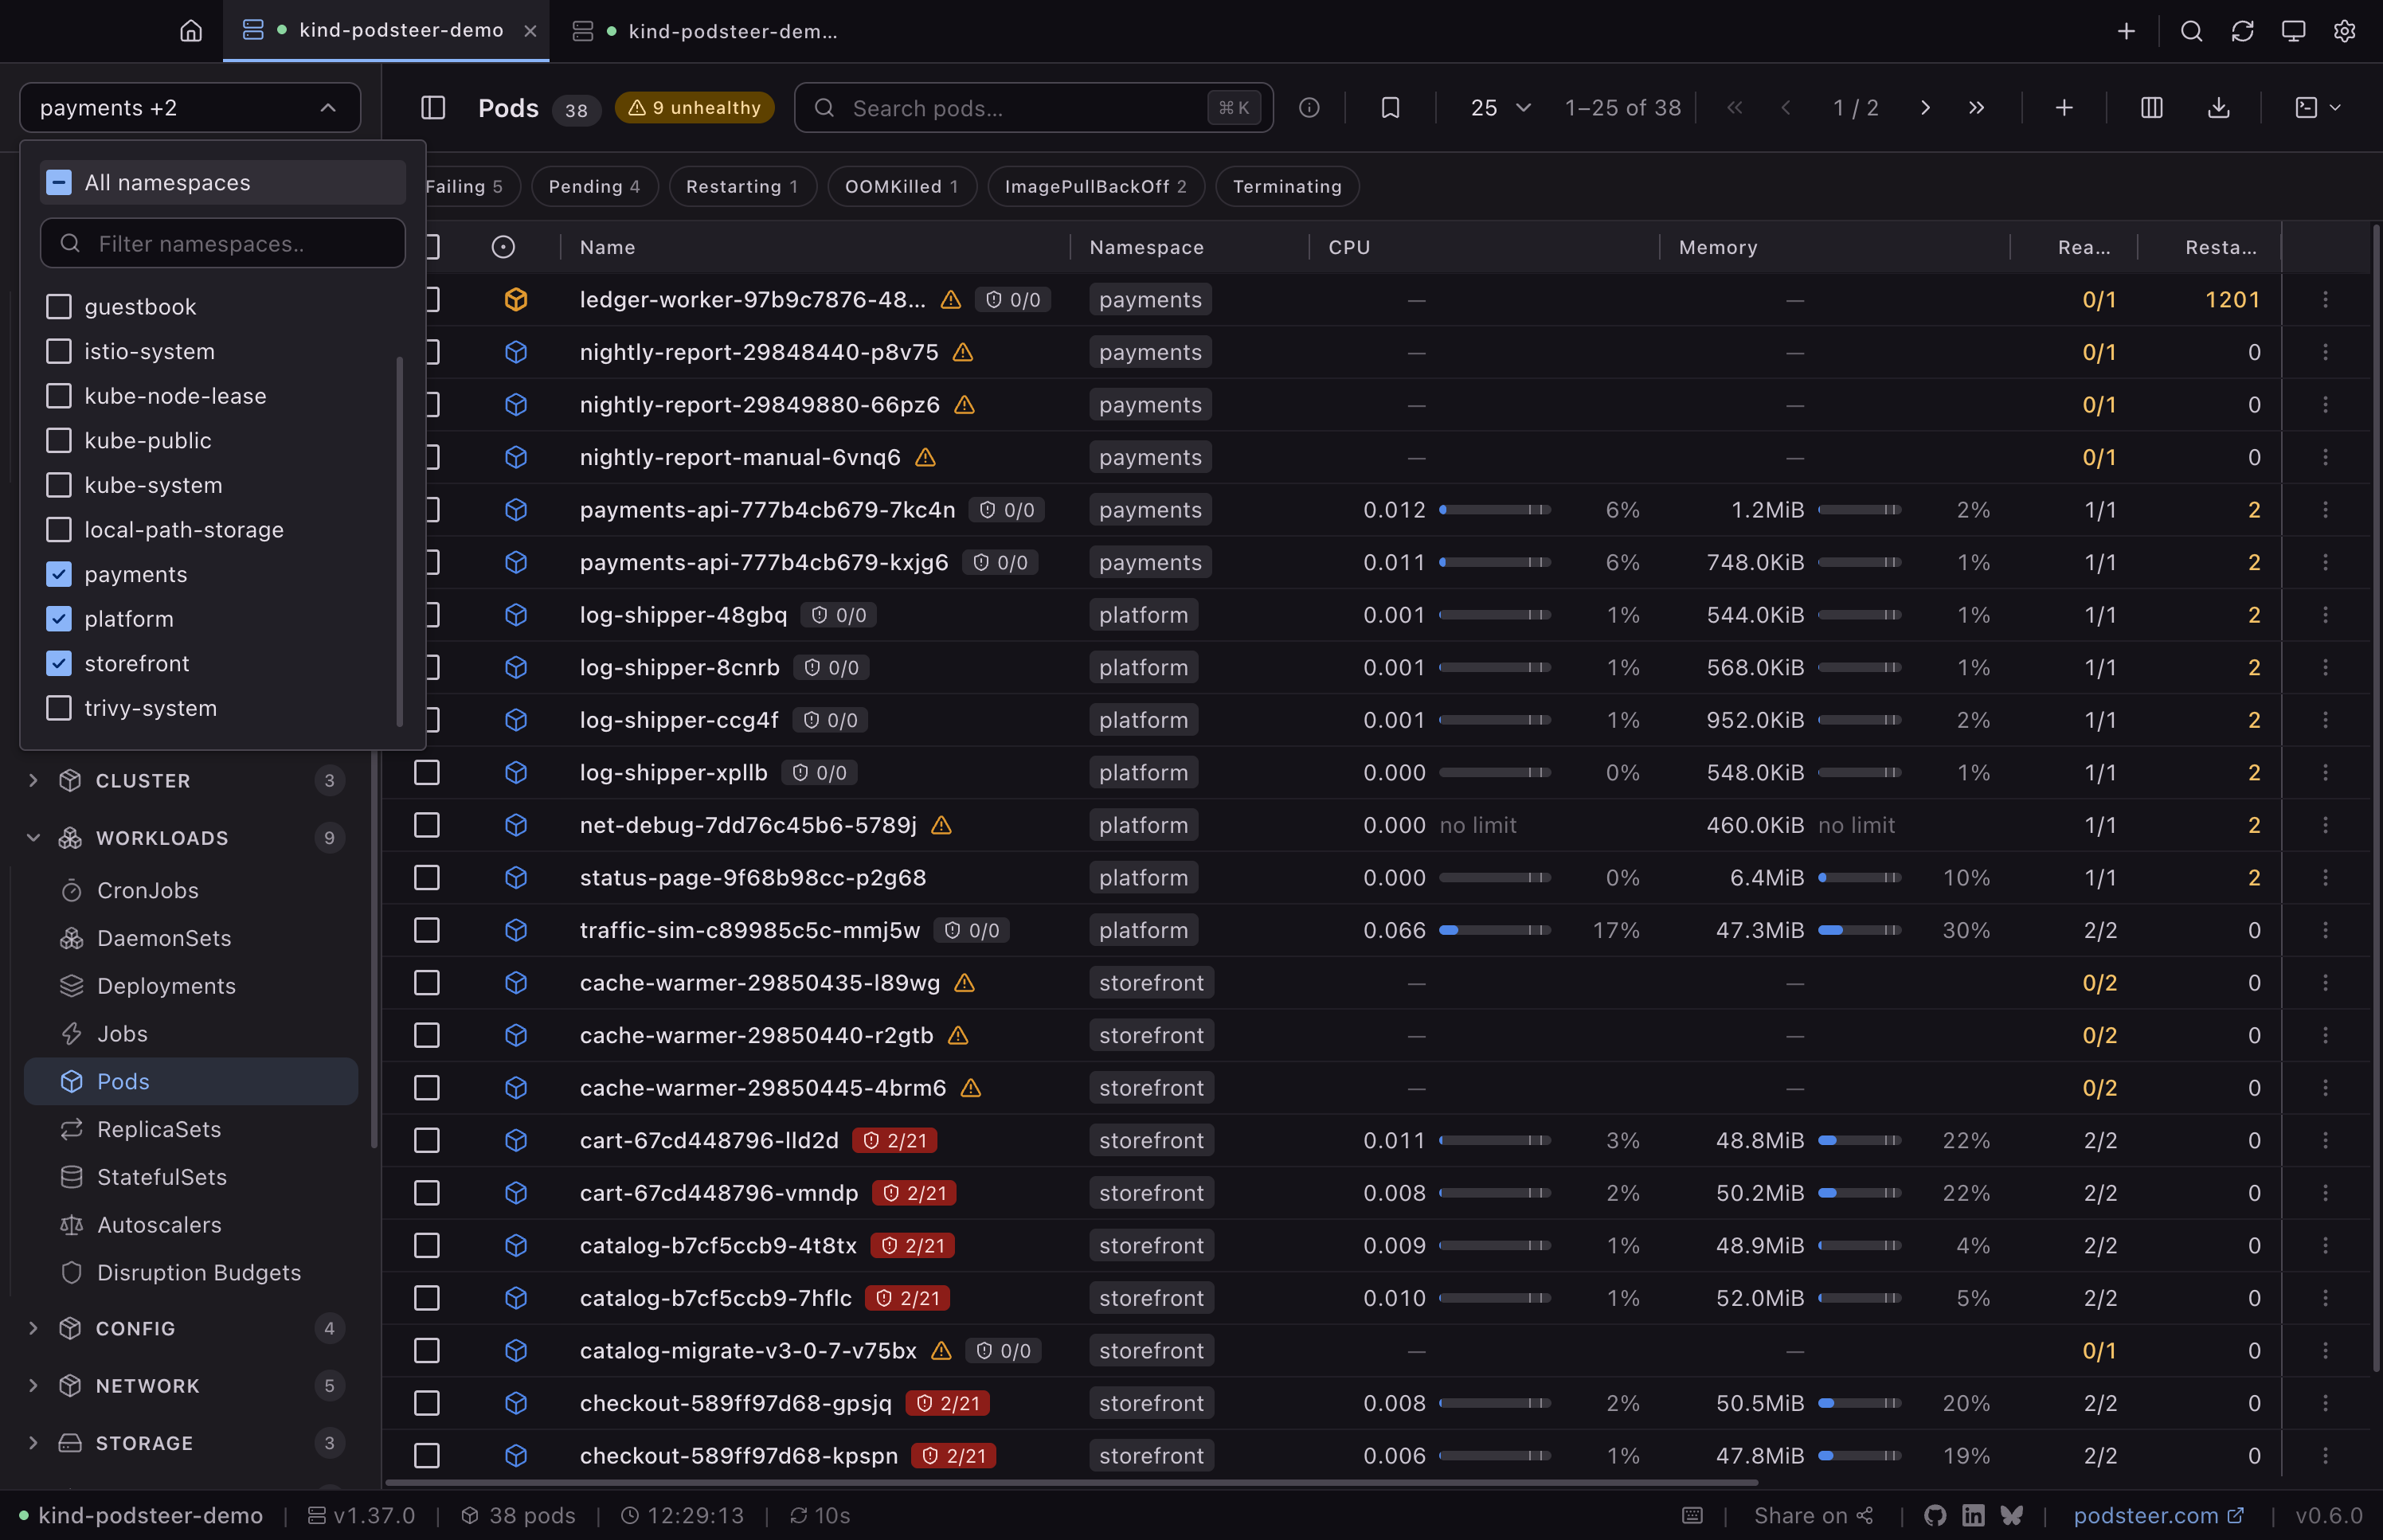This screenshot has height=1540, width=2383.
Task: Switch to second kind-podsteer-dem... tab
Action: 706,31
